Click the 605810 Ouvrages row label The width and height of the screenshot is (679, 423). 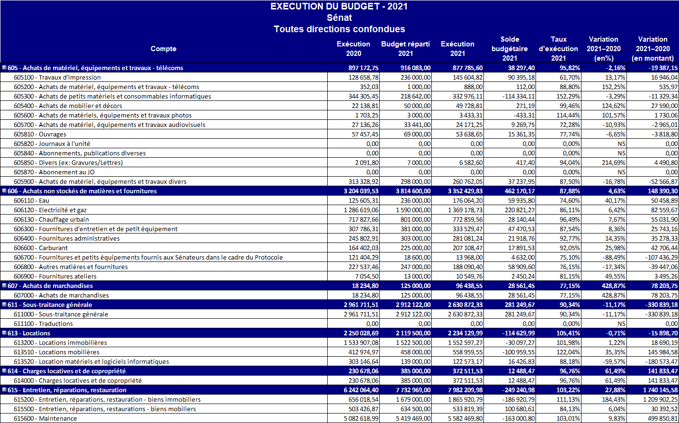point(40,134)
